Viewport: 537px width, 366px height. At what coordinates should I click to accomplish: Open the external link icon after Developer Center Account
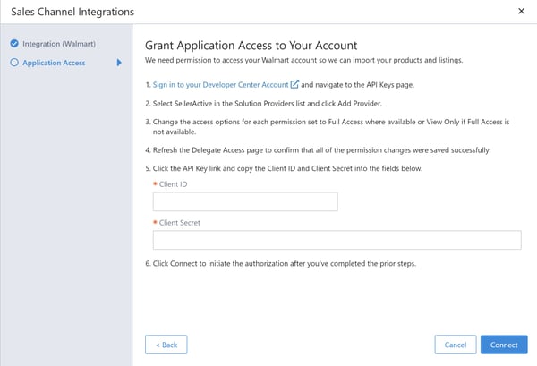294,84
